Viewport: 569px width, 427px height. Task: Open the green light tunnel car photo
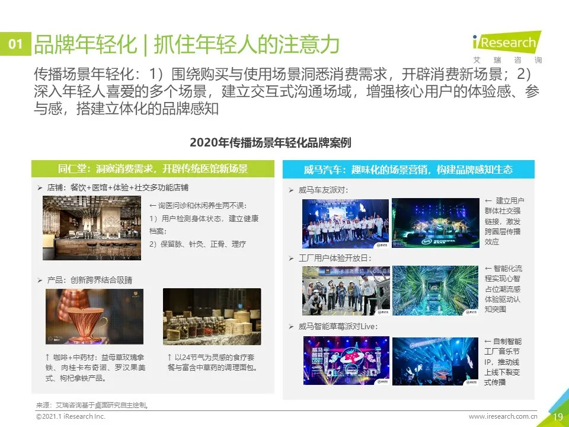(x=436, y=291)
